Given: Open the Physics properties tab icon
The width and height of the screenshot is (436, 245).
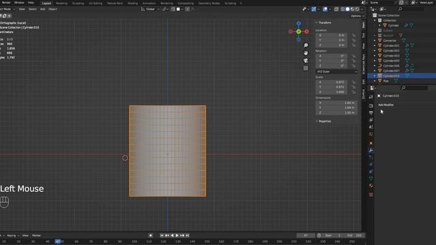Looking at the screenshot, I should click(x=371, y=165).
